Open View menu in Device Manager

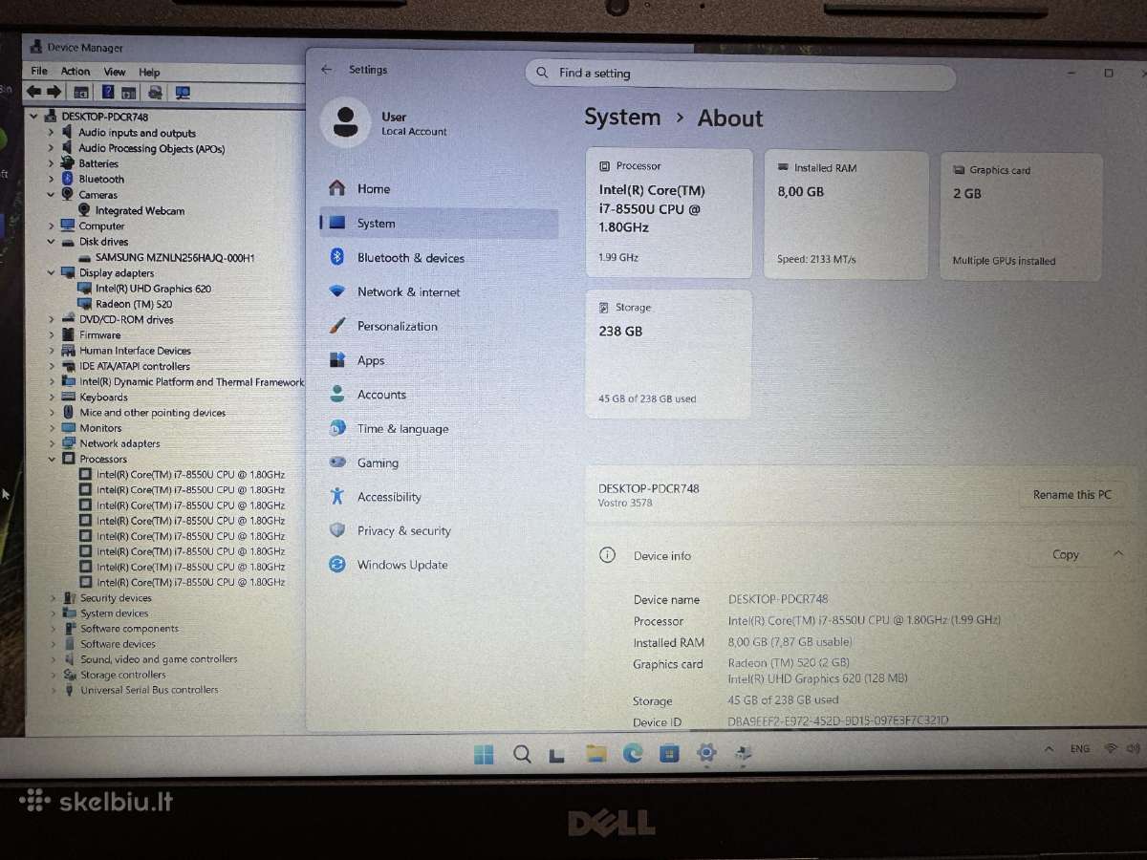click(x=115, y=72)
